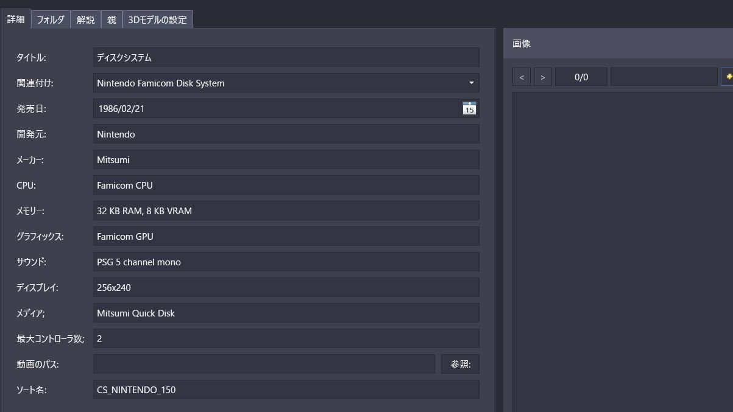Click the 最大コントローラ数 field
Viewport: 733px width, 412px height.
(x=286, y=338)
